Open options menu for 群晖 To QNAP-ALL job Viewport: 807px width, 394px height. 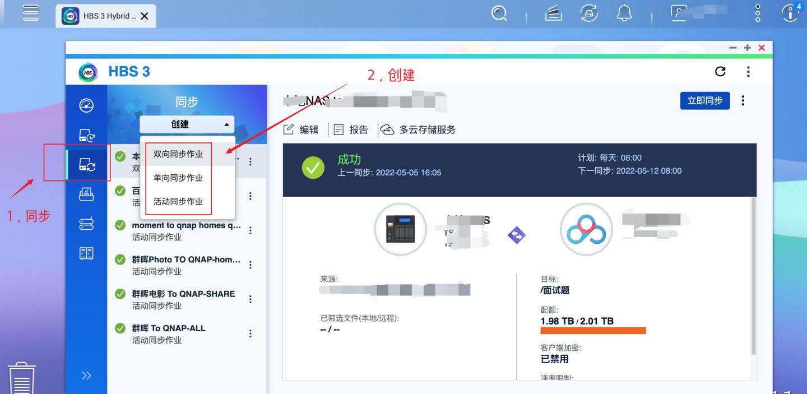[251, 333]
